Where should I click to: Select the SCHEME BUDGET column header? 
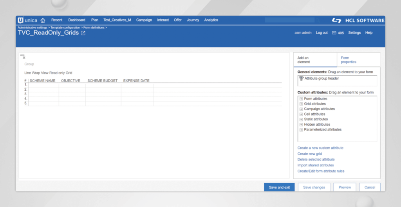pos(102,81)
